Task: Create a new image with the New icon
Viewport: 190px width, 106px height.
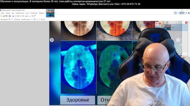Action: pyautogui.click(x=1, y=16)
